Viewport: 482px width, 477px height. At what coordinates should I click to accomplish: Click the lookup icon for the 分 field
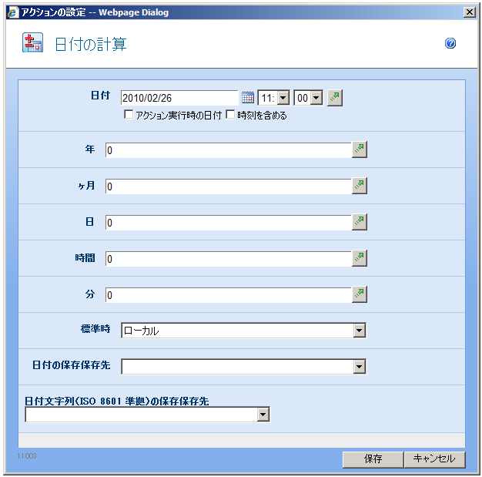click(x=360, y=294)
